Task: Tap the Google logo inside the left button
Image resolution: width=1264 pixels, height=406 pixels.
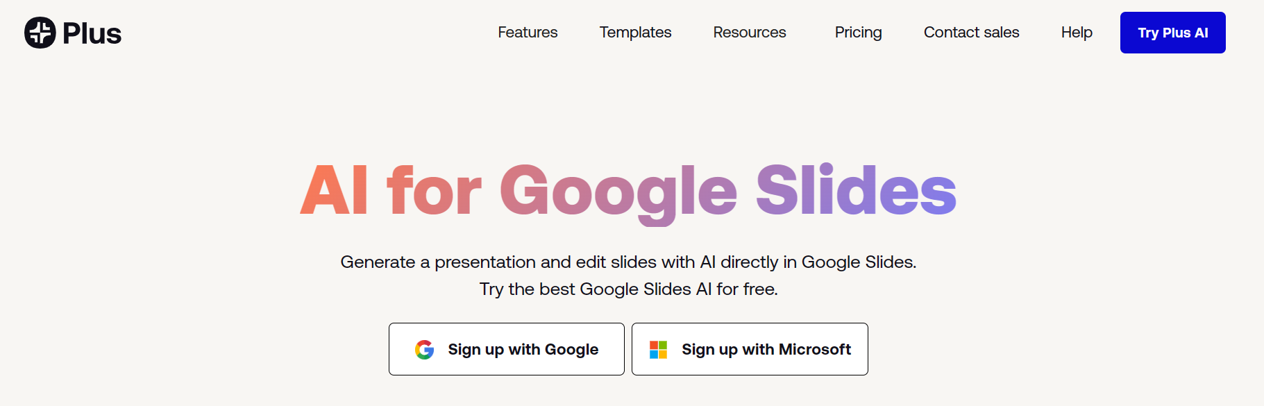Action: click(424, 349)
